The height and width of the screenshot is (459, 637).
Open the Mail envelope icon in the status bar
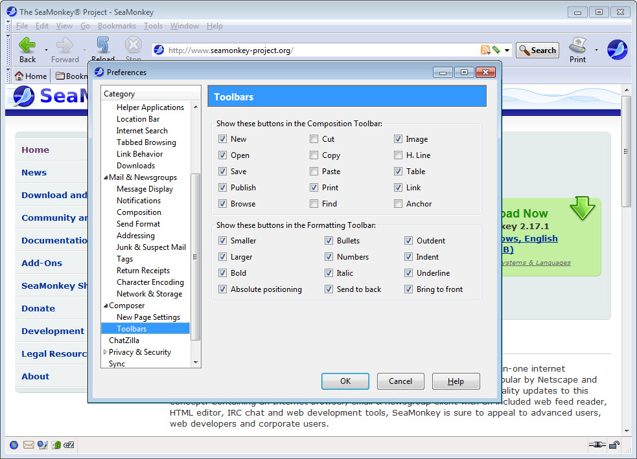coord(29,445)
